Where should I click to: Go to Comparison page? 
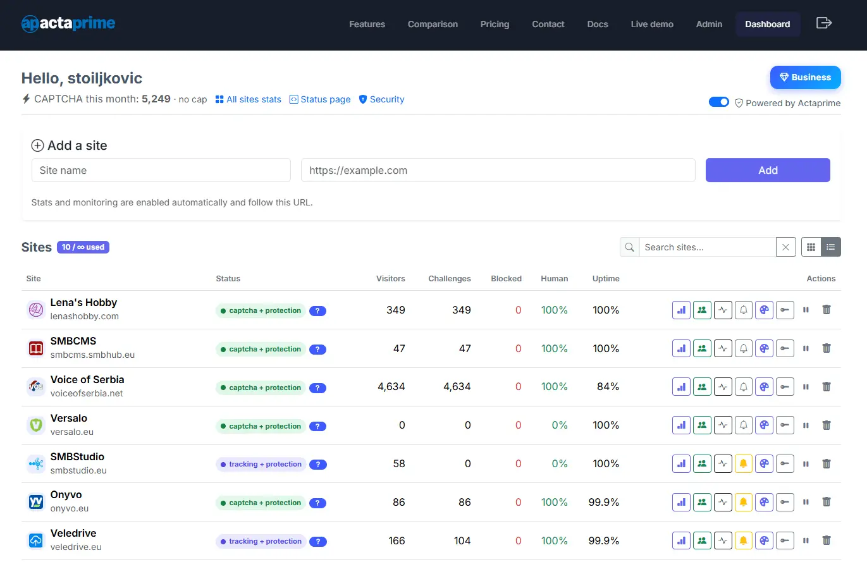(x=433, y=24)
